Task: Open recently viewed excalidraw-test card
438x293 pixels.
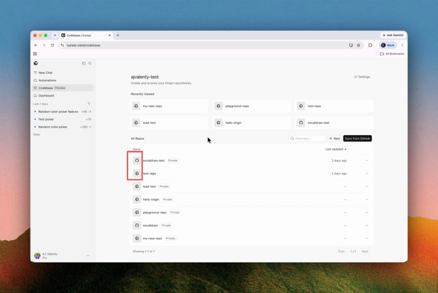Action: [x=334, y=123]
